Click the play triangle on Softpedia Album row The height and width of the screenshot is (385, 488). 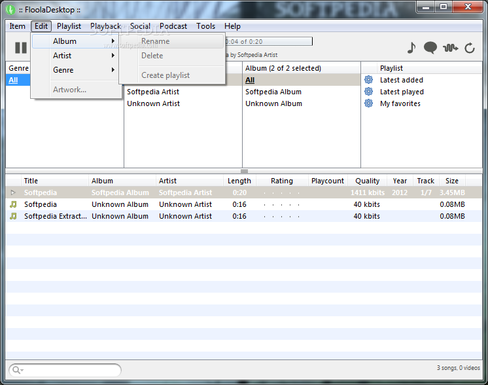coord(13,192)
